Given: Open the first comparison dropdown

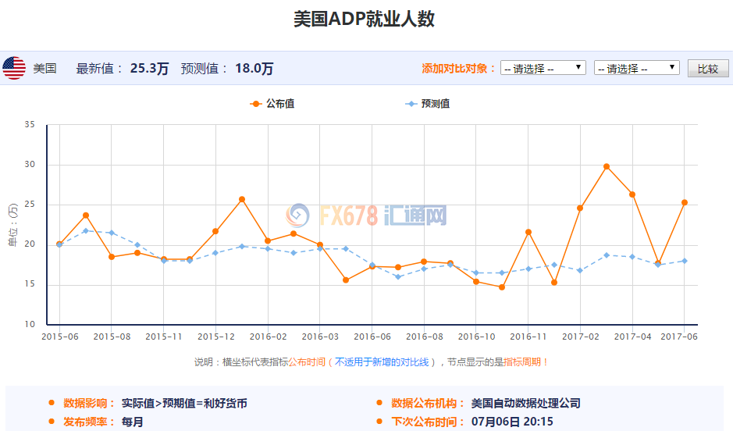Looking at the screenshot, I should click(543, 68).
